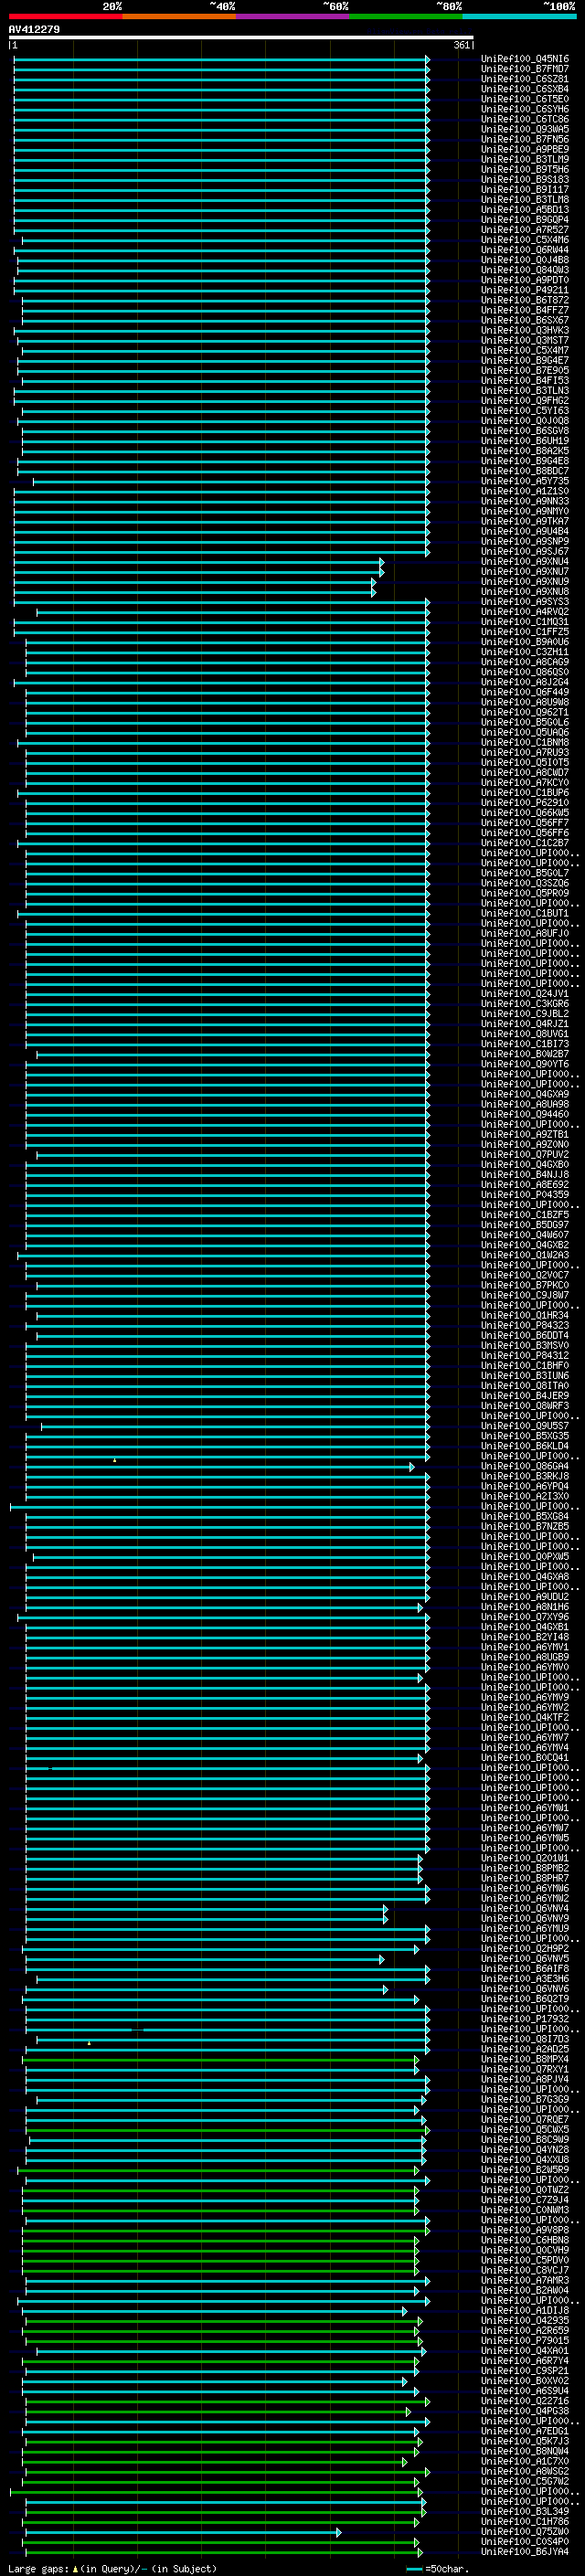
Task: Open hit UniRef100_B5G0L7
Action: (x=525, y=873)
